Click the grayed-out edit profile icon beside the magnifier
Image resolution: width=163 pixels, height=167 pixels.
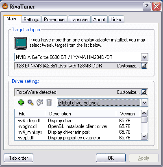(x=40, y=102)
